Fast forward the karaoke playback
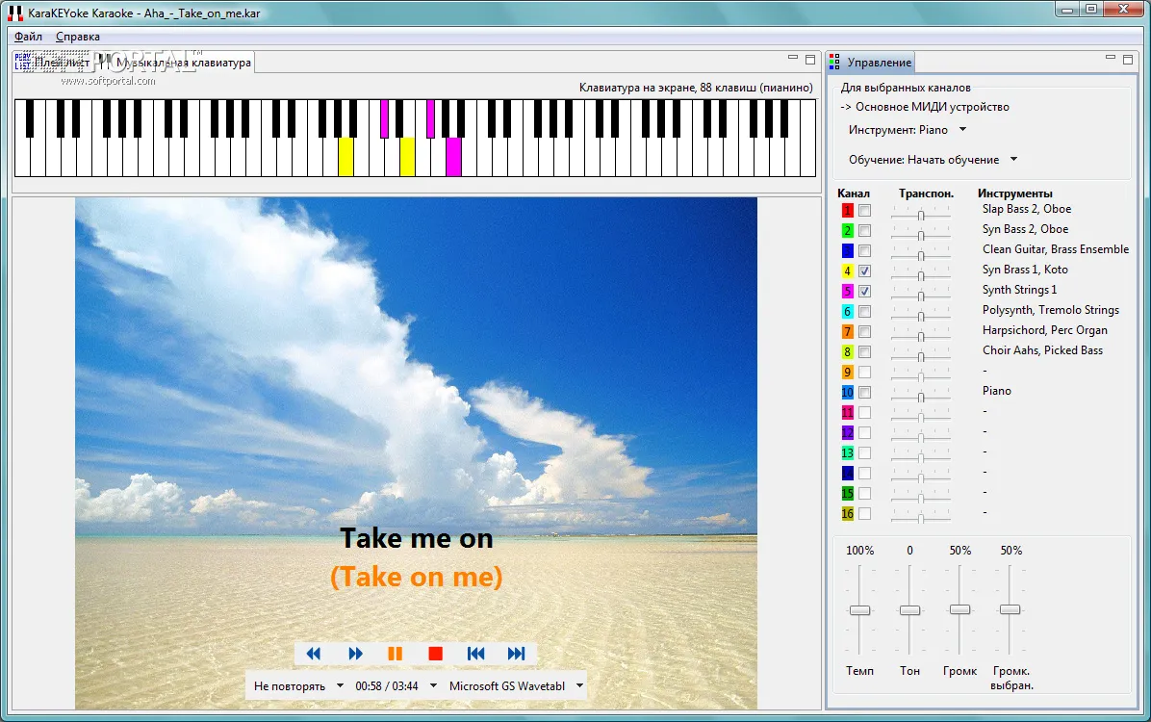Screen dimensions: 1151x722 click(355, 654)
